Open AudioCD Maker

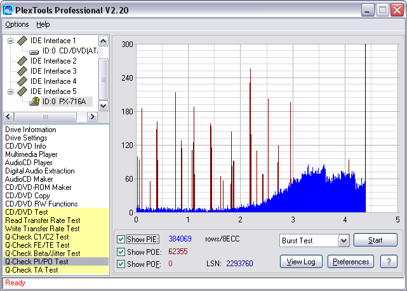pos(29,179)
